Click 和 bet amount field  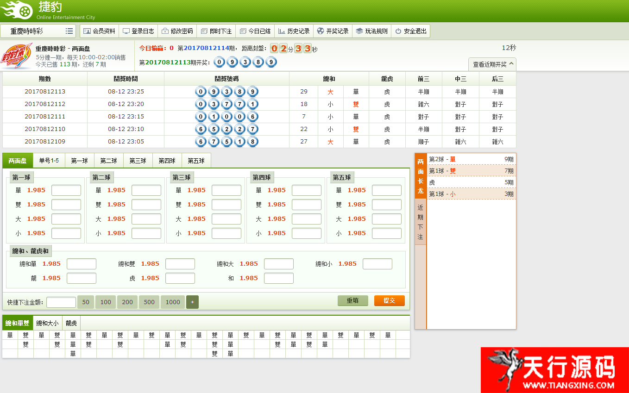pyautogui.click(x=279, y=278)
